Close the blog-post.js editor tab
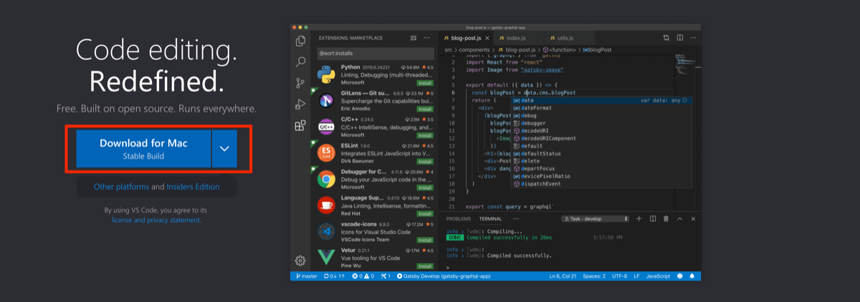This screenshot has height=302, width=860. tap(489, 37)
